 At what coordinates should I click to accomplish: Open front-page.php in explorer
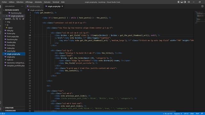(x=13, y=36)
